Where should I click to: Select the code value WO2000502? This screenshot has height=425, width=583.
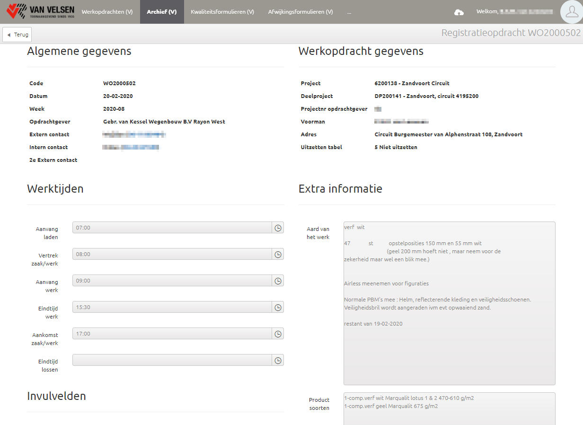119,83
